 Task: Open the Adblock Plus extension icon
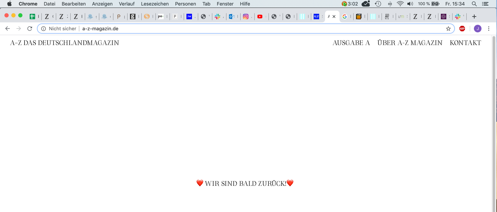coord(462,29)
